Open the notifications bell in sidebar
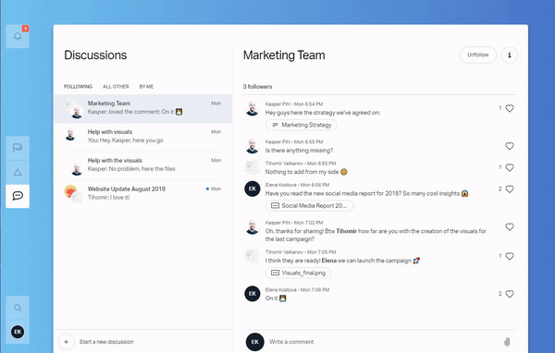The height and width of the screenshot is (353, 555). pos(18,36)
